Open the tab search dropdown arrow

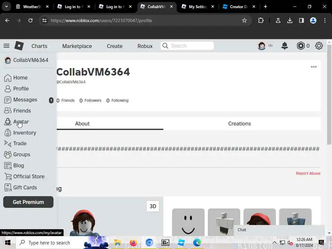tap(6, 6)
